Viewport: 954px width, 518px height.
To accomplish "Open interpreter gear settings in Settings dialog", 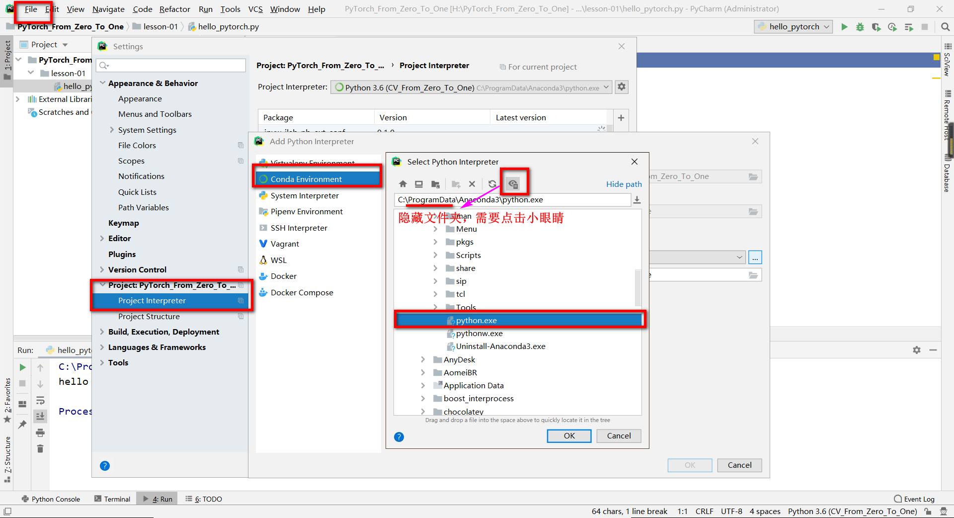I will 622,87.
